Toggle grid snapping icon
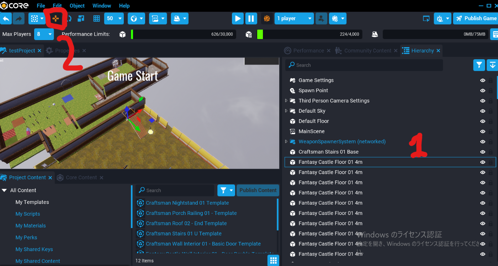The image size is (498, 266). (x=96, y=18)
